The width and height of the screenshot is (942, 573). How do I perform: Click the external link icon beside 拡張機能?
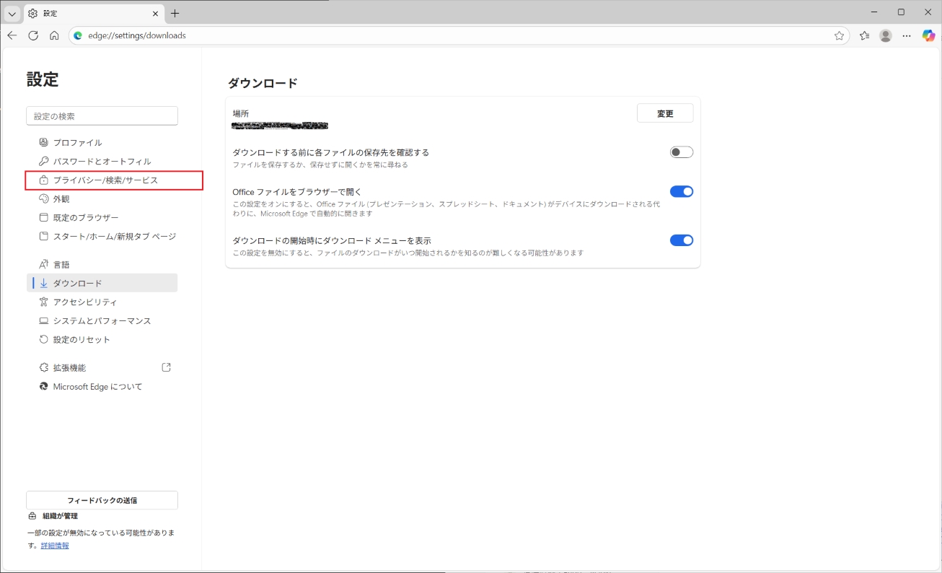click(167, 367)
